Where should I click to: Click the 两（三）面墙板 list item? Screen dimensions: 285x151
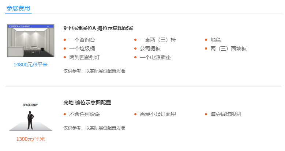(x=228, y=49)
